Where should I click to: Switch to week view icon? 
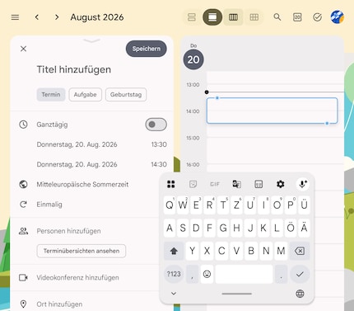click(233, 17)
